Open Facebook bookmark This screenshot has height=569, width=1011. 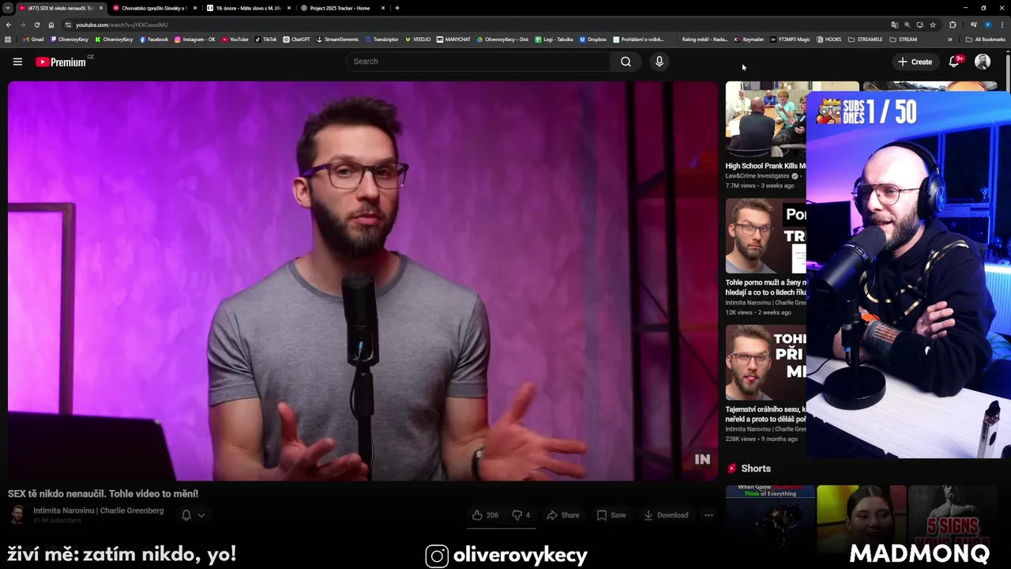pos(154,39)
